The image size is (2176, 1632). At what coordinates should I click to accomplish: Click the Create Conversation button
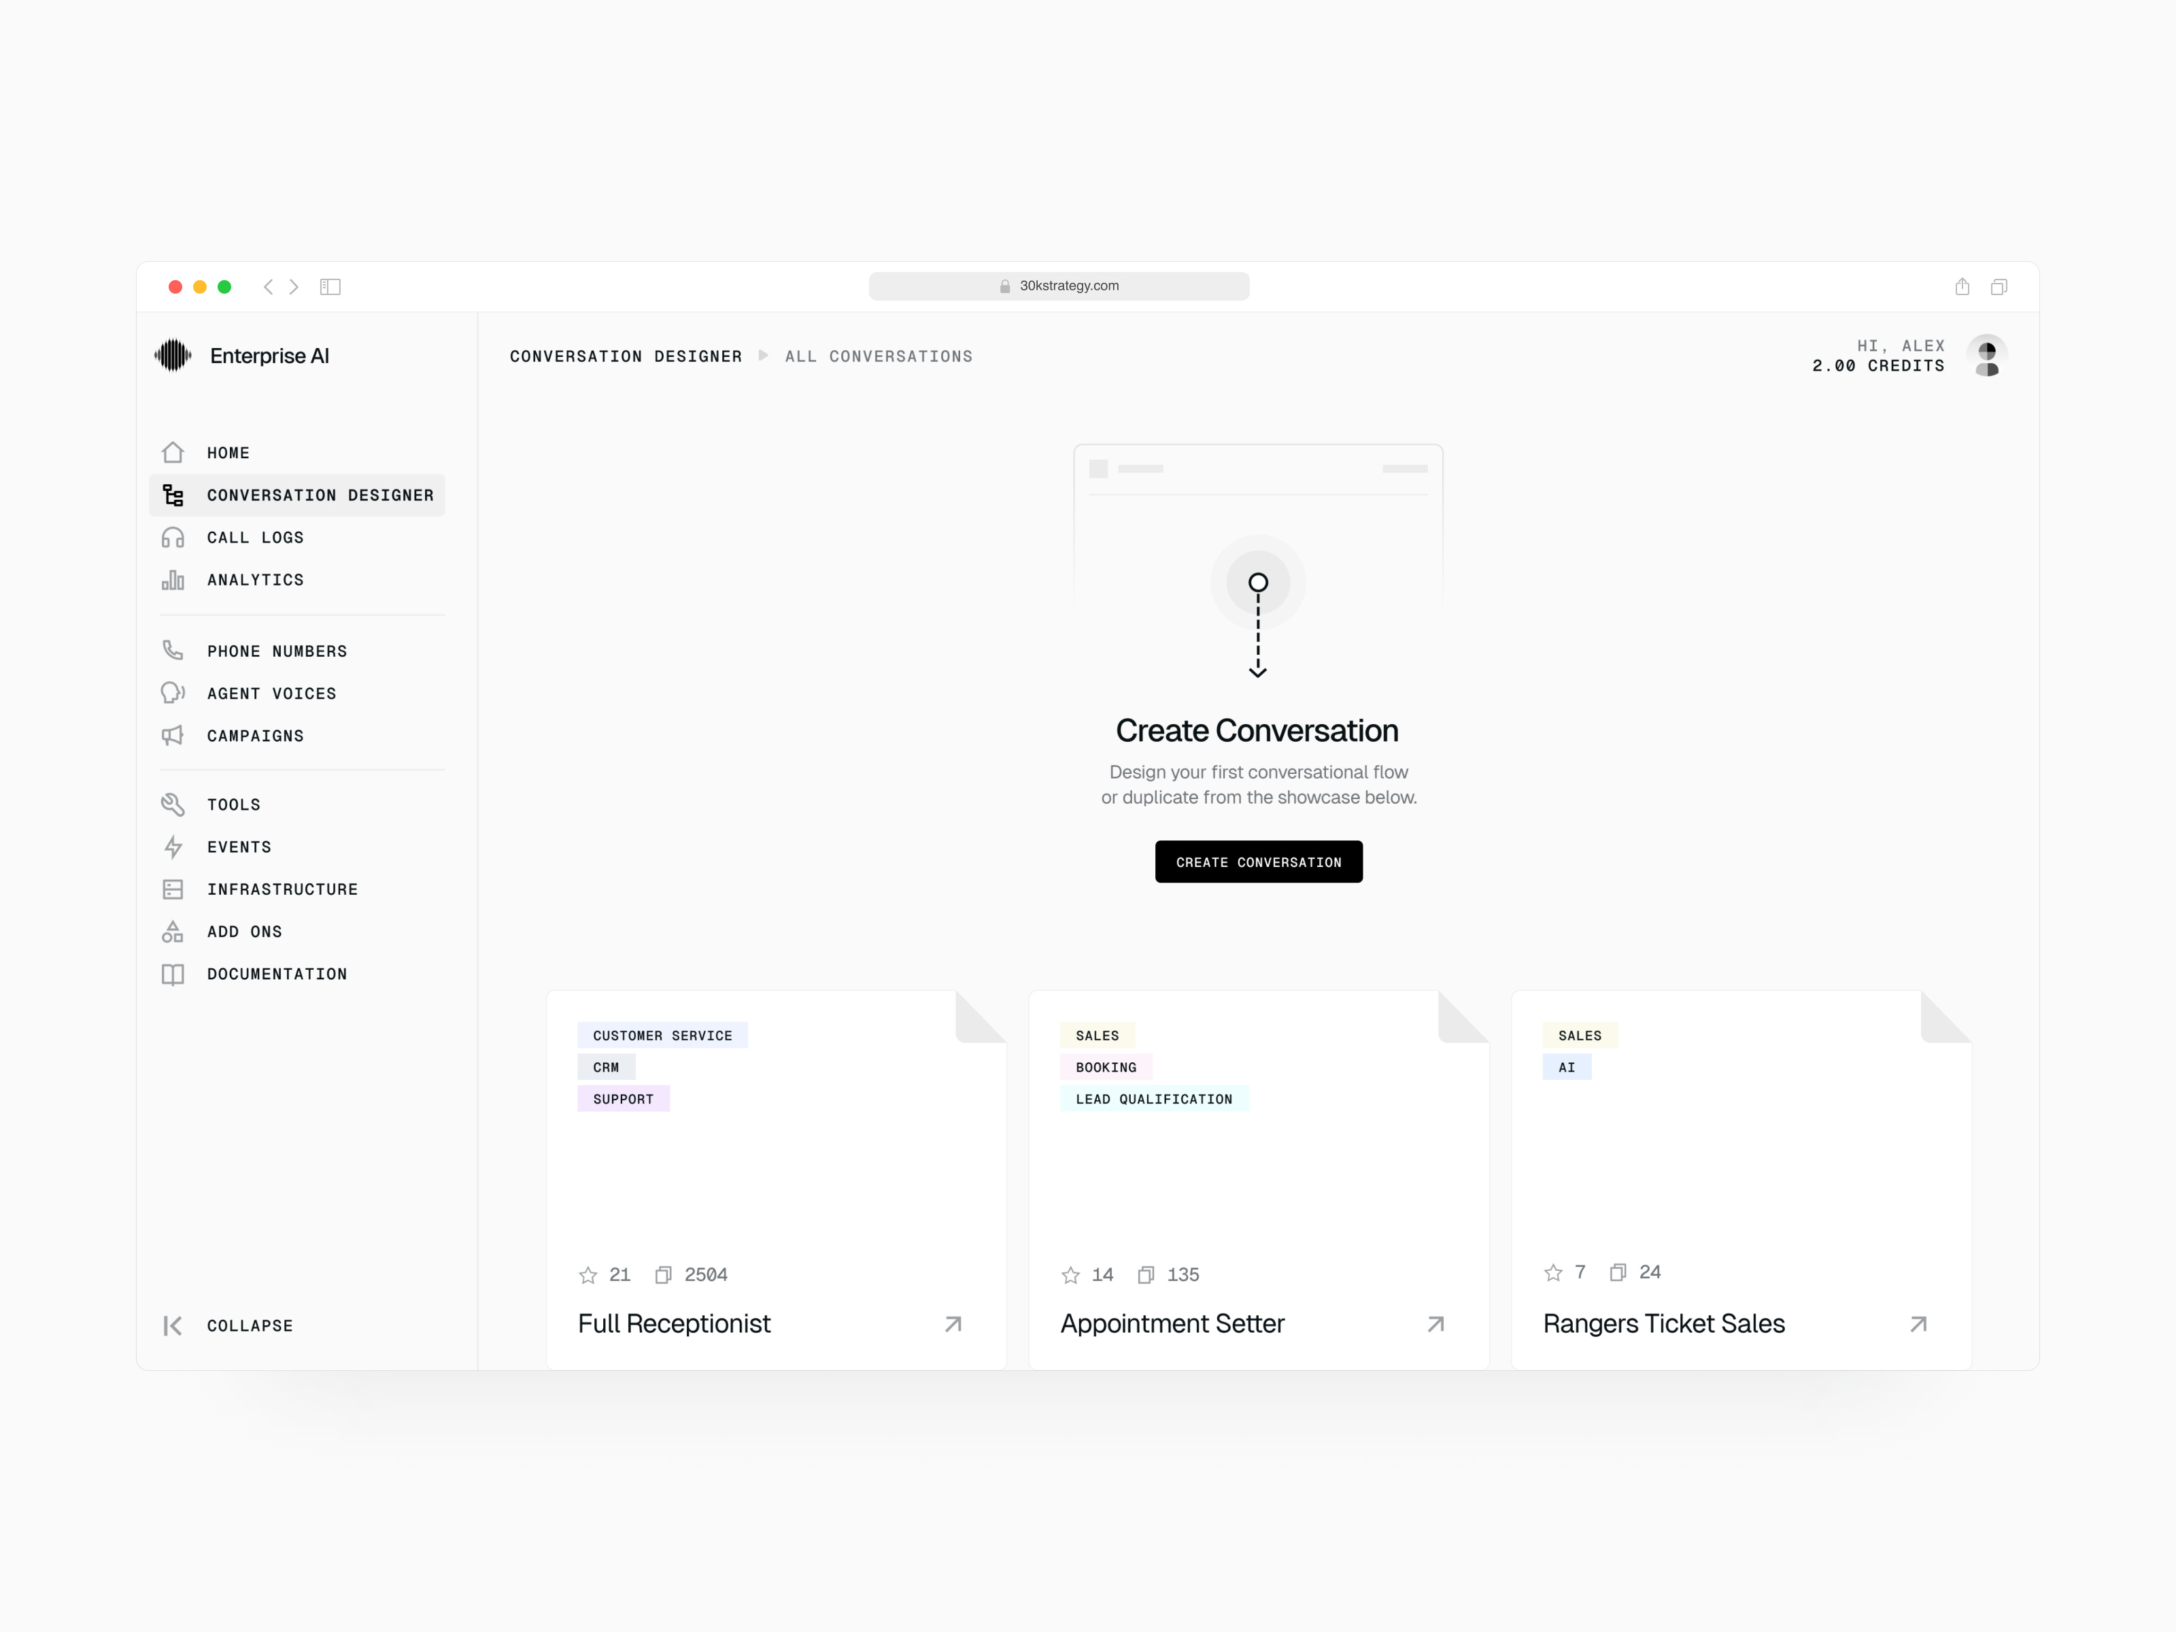(x=1258, y=861)
